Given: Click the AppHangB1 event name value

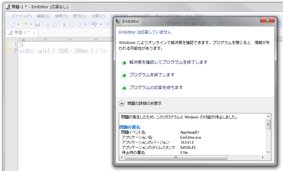Looking at the screenshot, I should tap(190, 132).
